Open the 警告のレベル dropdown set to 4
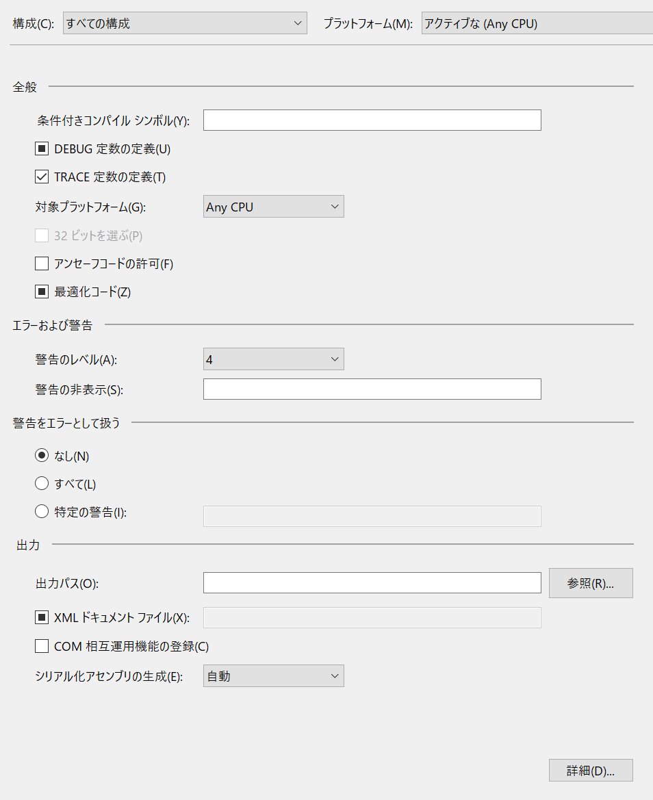This screenshot has height=800, width=653. (273, 359)
